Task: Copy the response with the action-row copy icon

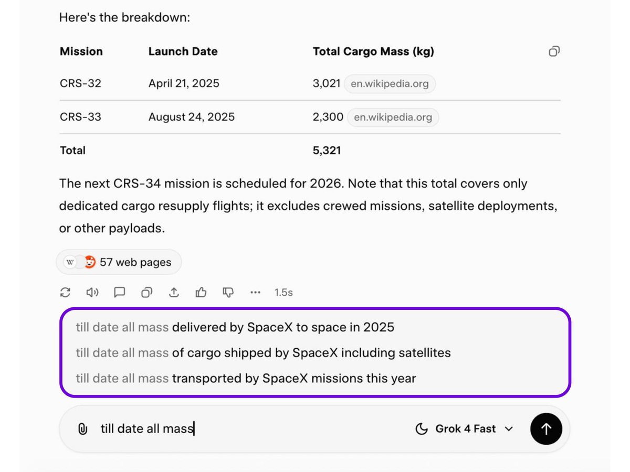Action: [147, 292]
